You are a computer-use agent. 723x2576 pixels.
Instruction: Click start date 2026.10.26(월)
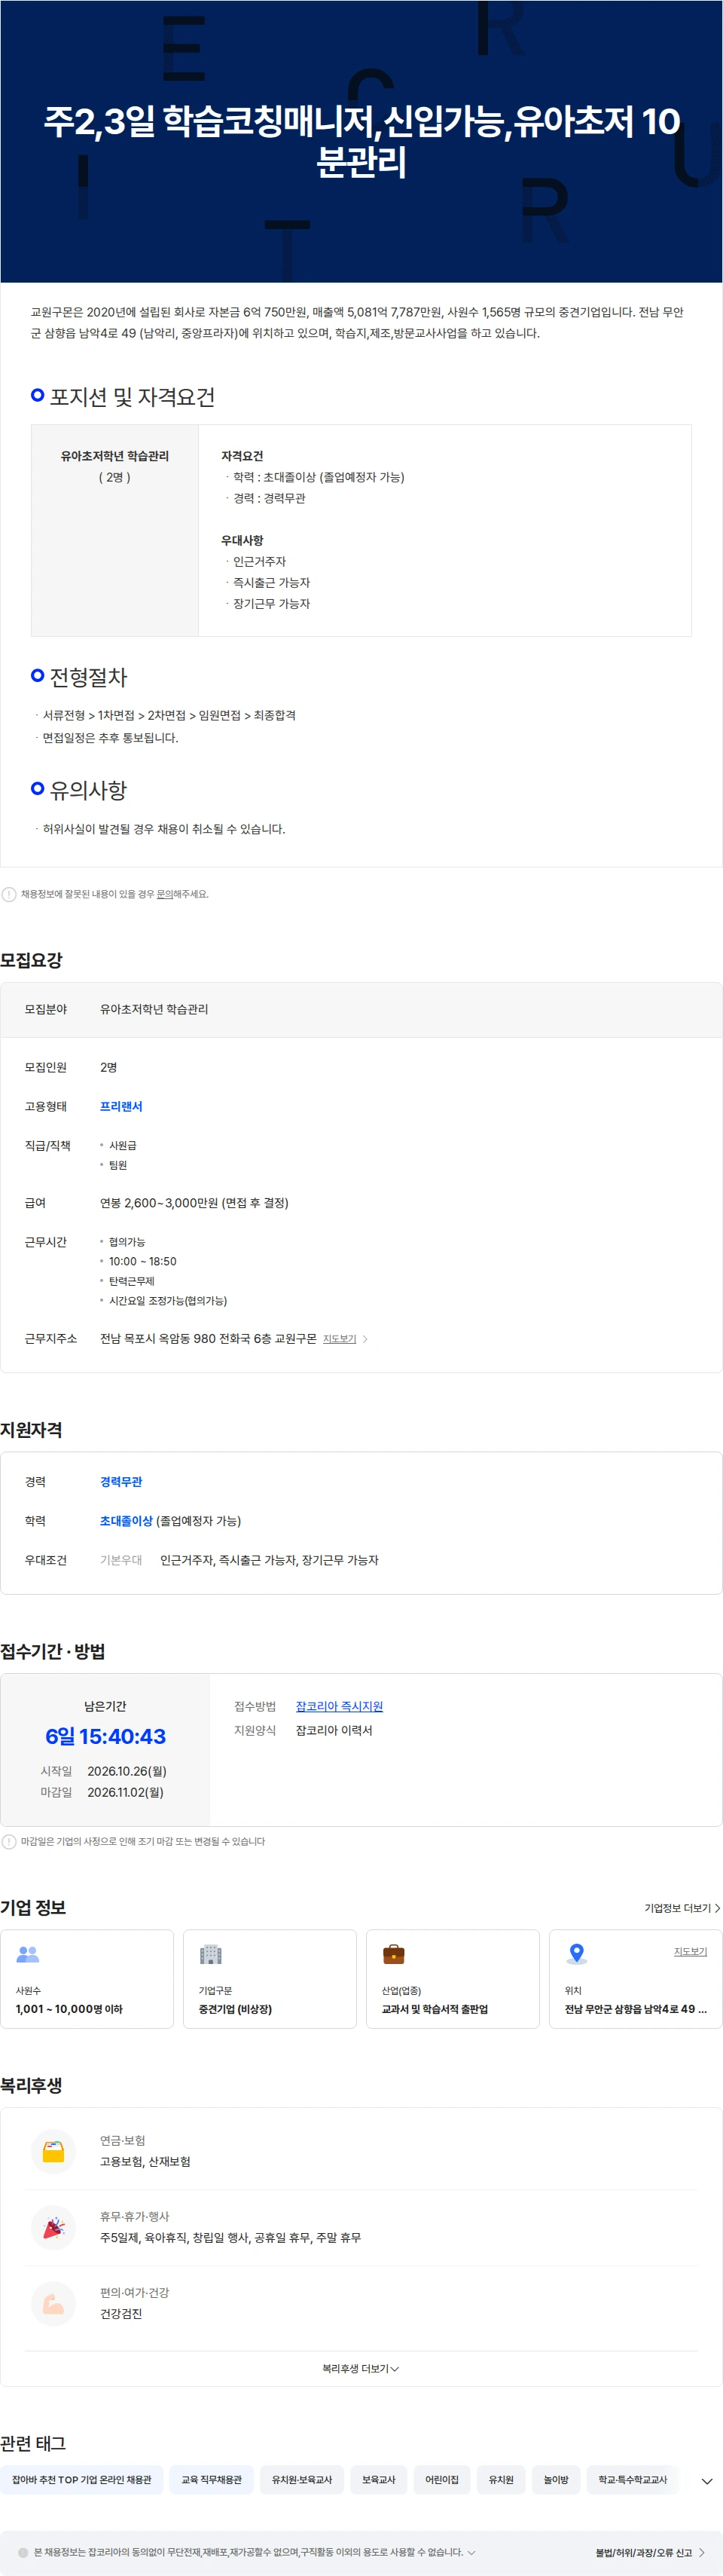(x=127, y=1771)
